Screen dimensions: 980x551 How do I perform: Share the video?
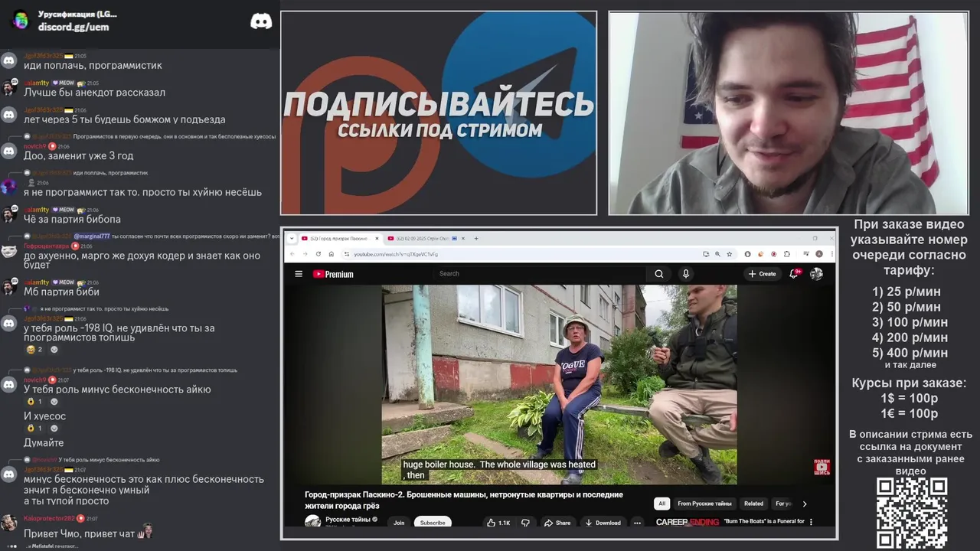[557, 523]
